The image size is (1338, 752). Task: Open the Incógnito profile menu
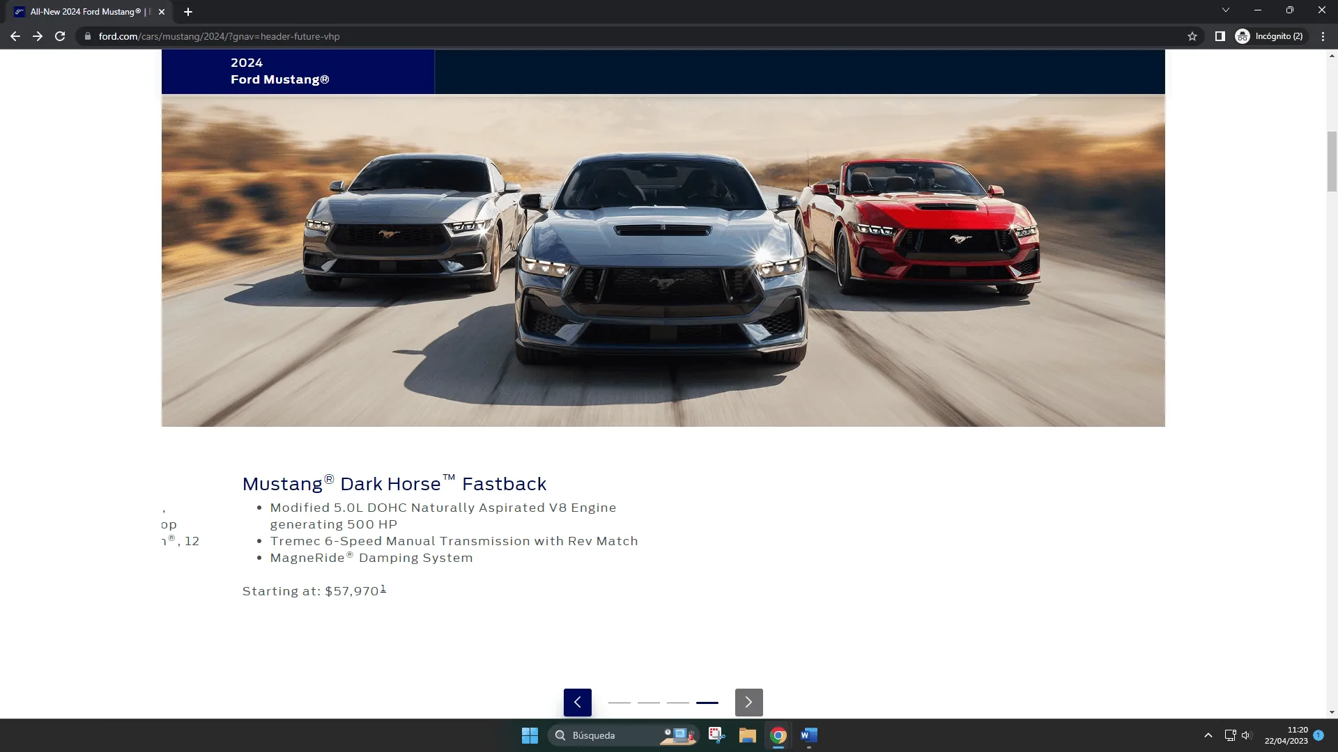pos(1269,36)
